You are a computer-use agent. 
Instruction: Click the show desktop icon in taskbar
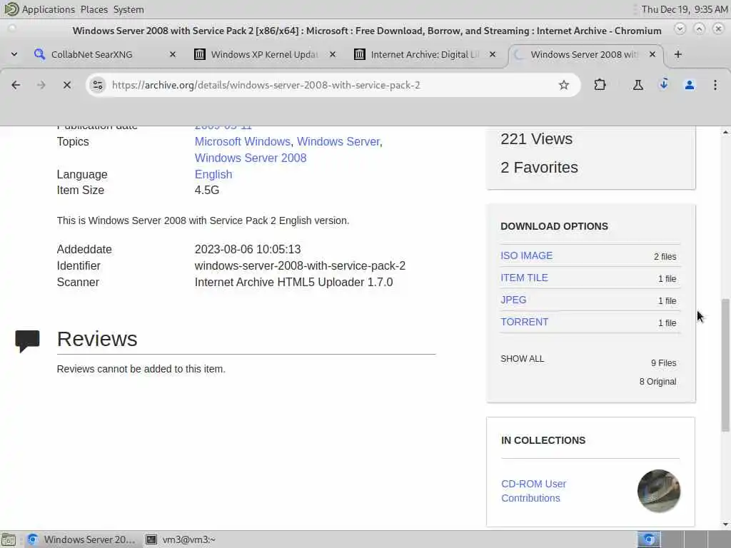pyautogui.click(x=9, y=539)
